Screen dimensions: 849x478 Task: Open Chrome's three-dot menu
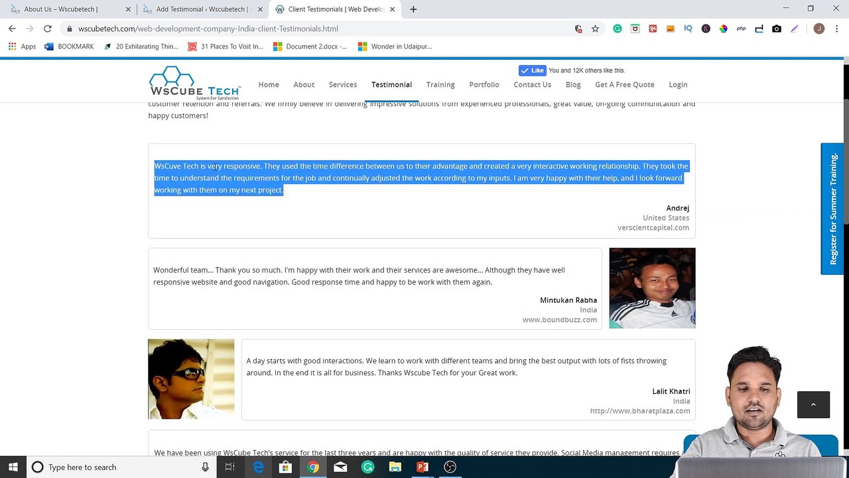[x=836, y=29]
